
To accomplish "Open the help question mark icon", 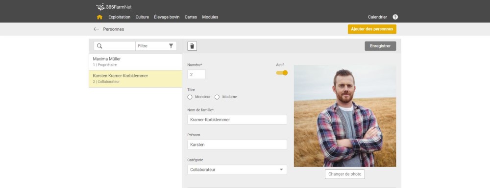I will pyautogui.click(x=395, y=17).
